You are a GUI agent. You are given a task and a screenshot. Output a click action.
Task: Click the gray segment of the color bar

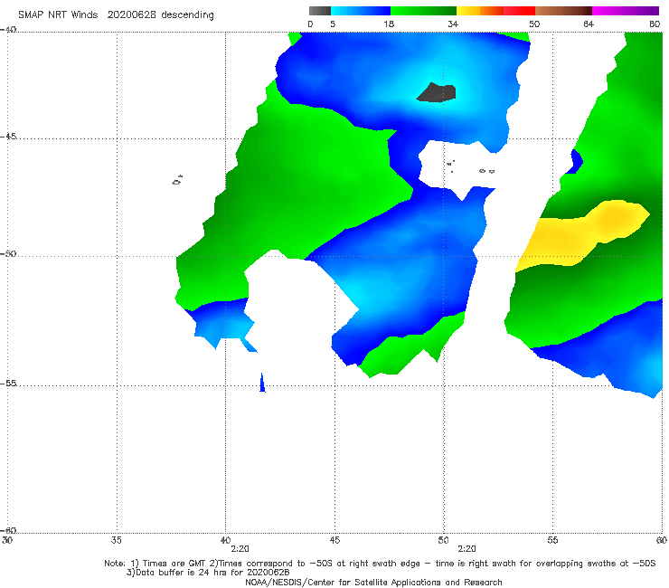[319, 11]
